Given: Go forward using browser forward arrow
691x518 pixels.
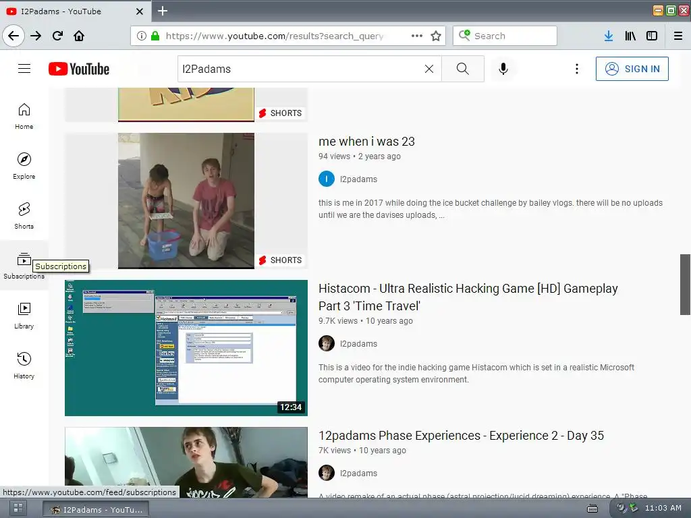Looking at the screenshot, I should (36, 36).
